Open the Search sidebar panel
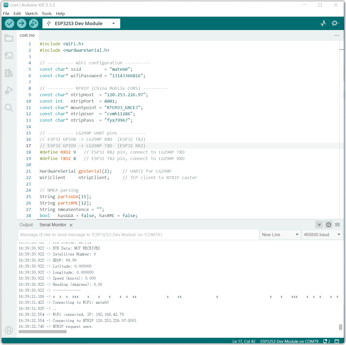Screen dimensions: 346x345 (9, 108)
